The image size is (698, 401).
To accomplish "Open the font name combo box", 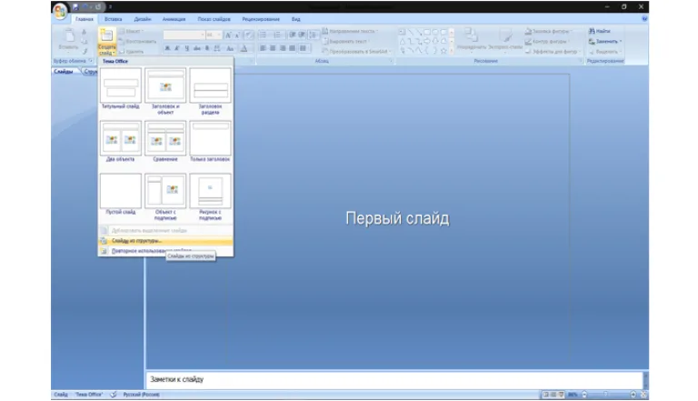I will tap(184, 35).
